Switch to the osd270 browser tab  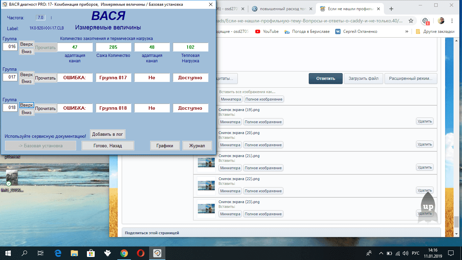click(232, 9)
